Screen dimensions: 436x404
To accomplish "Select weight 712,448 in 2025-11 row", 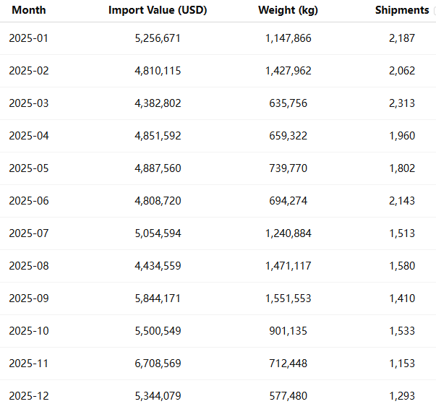I will point(288,364).
